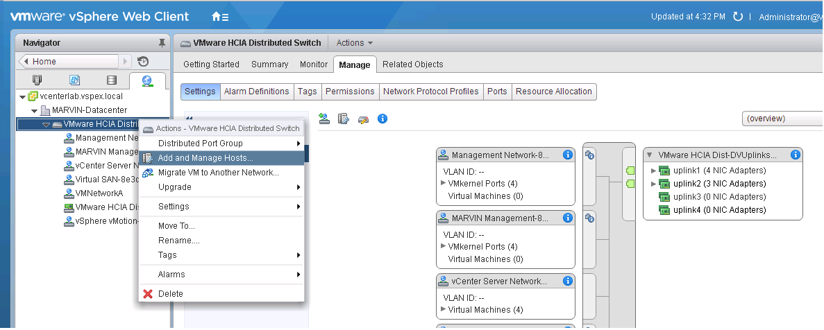Collapse the MARVIN-Datacenter tree node
The height and width of the screenshot is (330, 824).
tap(35, 111)
